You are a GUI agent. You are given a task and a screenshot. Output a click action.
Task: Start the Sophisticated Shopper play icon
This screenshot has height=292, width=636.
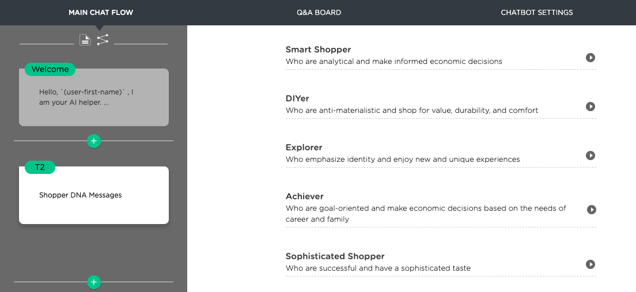click(590, 264)
